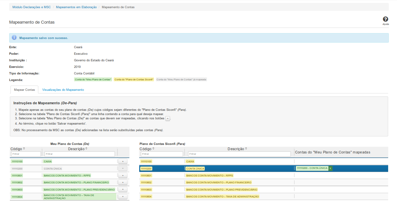This screenshot has height=201, width=397.
Task: Open the Ajuda help icon
Action: tap(386, 20)
